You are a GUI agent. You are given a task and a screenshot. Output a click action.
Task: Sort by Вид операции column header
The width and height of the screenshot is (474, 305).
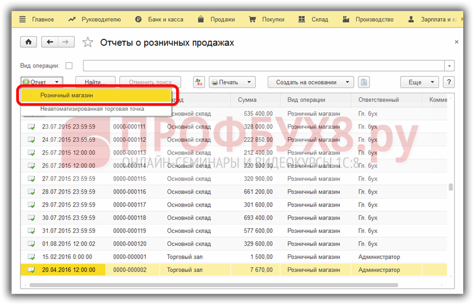315,100
